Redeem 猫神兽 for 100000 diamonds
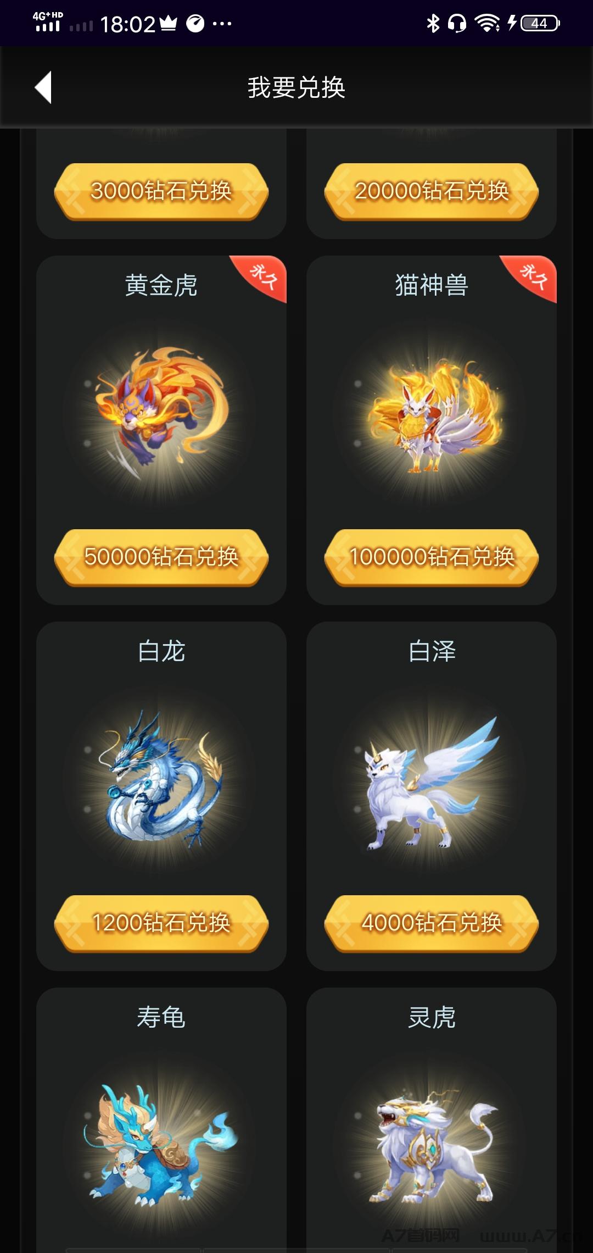593x1253 pixels. 431,557
